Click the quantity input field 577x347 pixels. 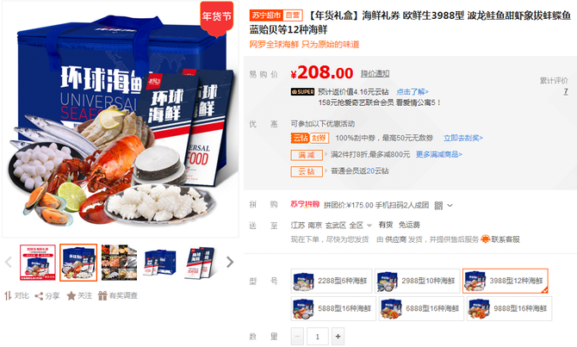click(x=317, y=337)
